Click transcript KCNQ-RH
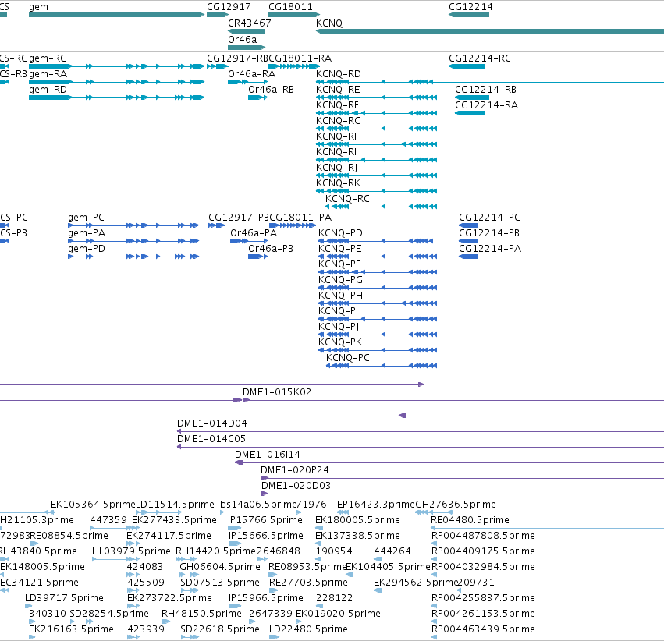Viewport: 664px width, 641px height. (376, 145)
